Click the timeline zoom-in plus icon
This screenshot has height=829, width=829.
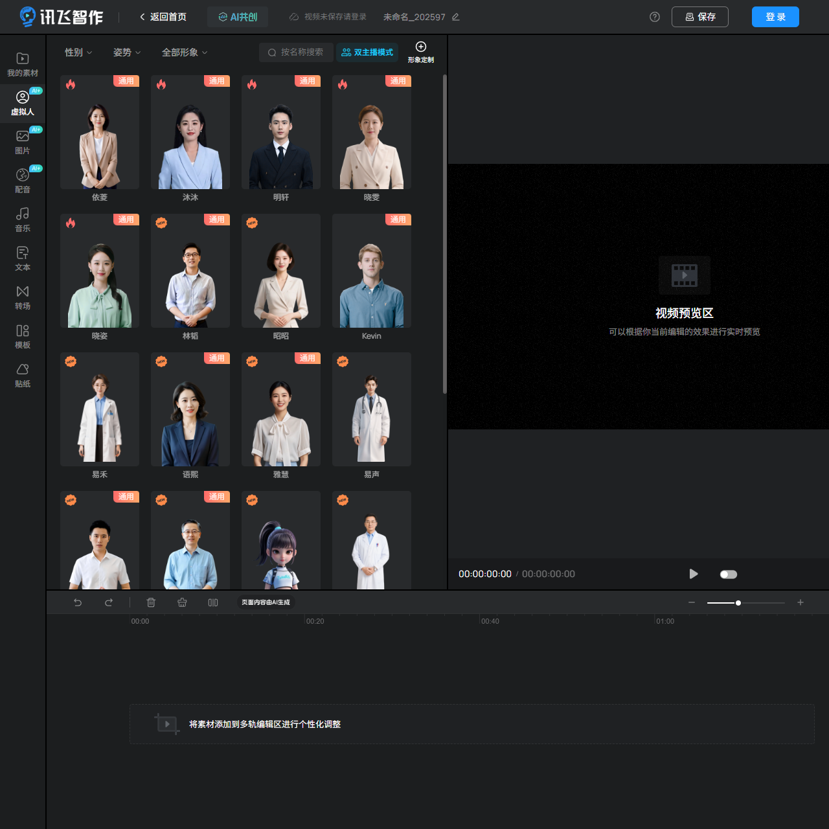tap(801, 602)
